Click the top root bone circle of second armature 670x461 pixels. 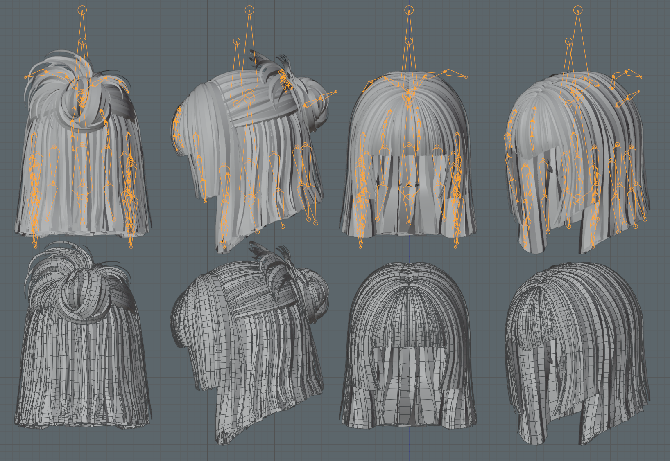249,10
